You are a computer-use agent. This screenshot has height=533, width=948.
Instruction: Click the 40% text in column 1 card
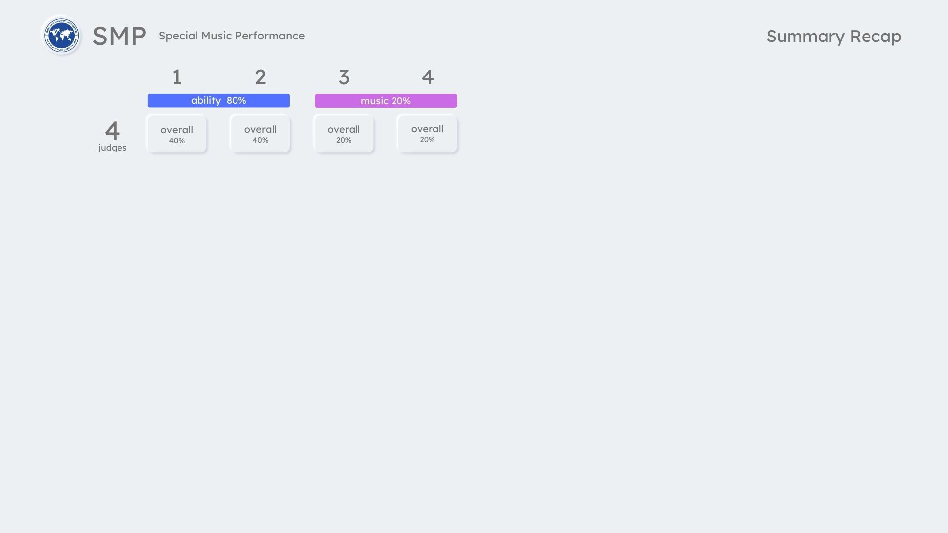[177, 141]
